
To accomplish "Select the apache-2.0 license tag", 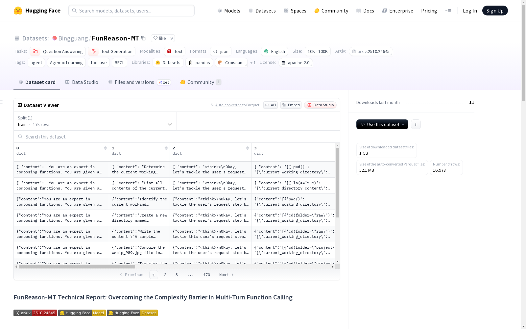I will click(295, 63).
